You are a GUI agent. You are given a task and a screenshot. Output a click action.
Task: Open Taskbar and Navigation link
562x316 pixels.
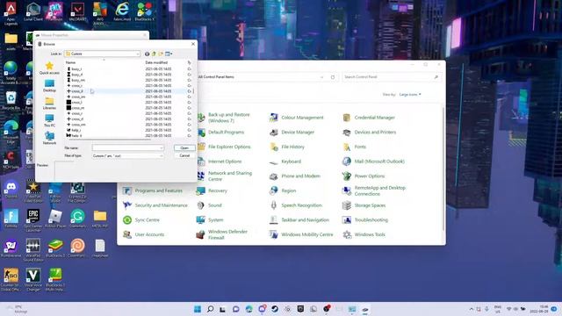[305, 220]
